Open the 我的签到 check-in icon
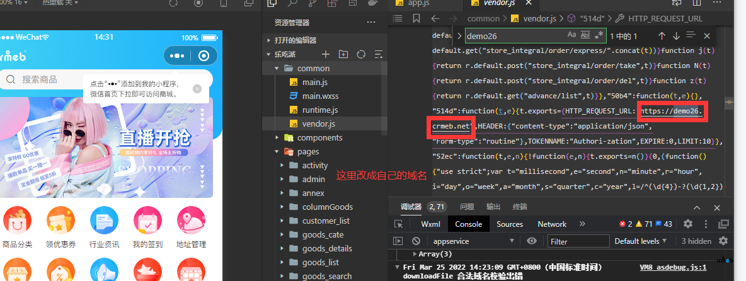Image resolution: width=746 pixels, height=281 pixels. click(x=148, y=221)
